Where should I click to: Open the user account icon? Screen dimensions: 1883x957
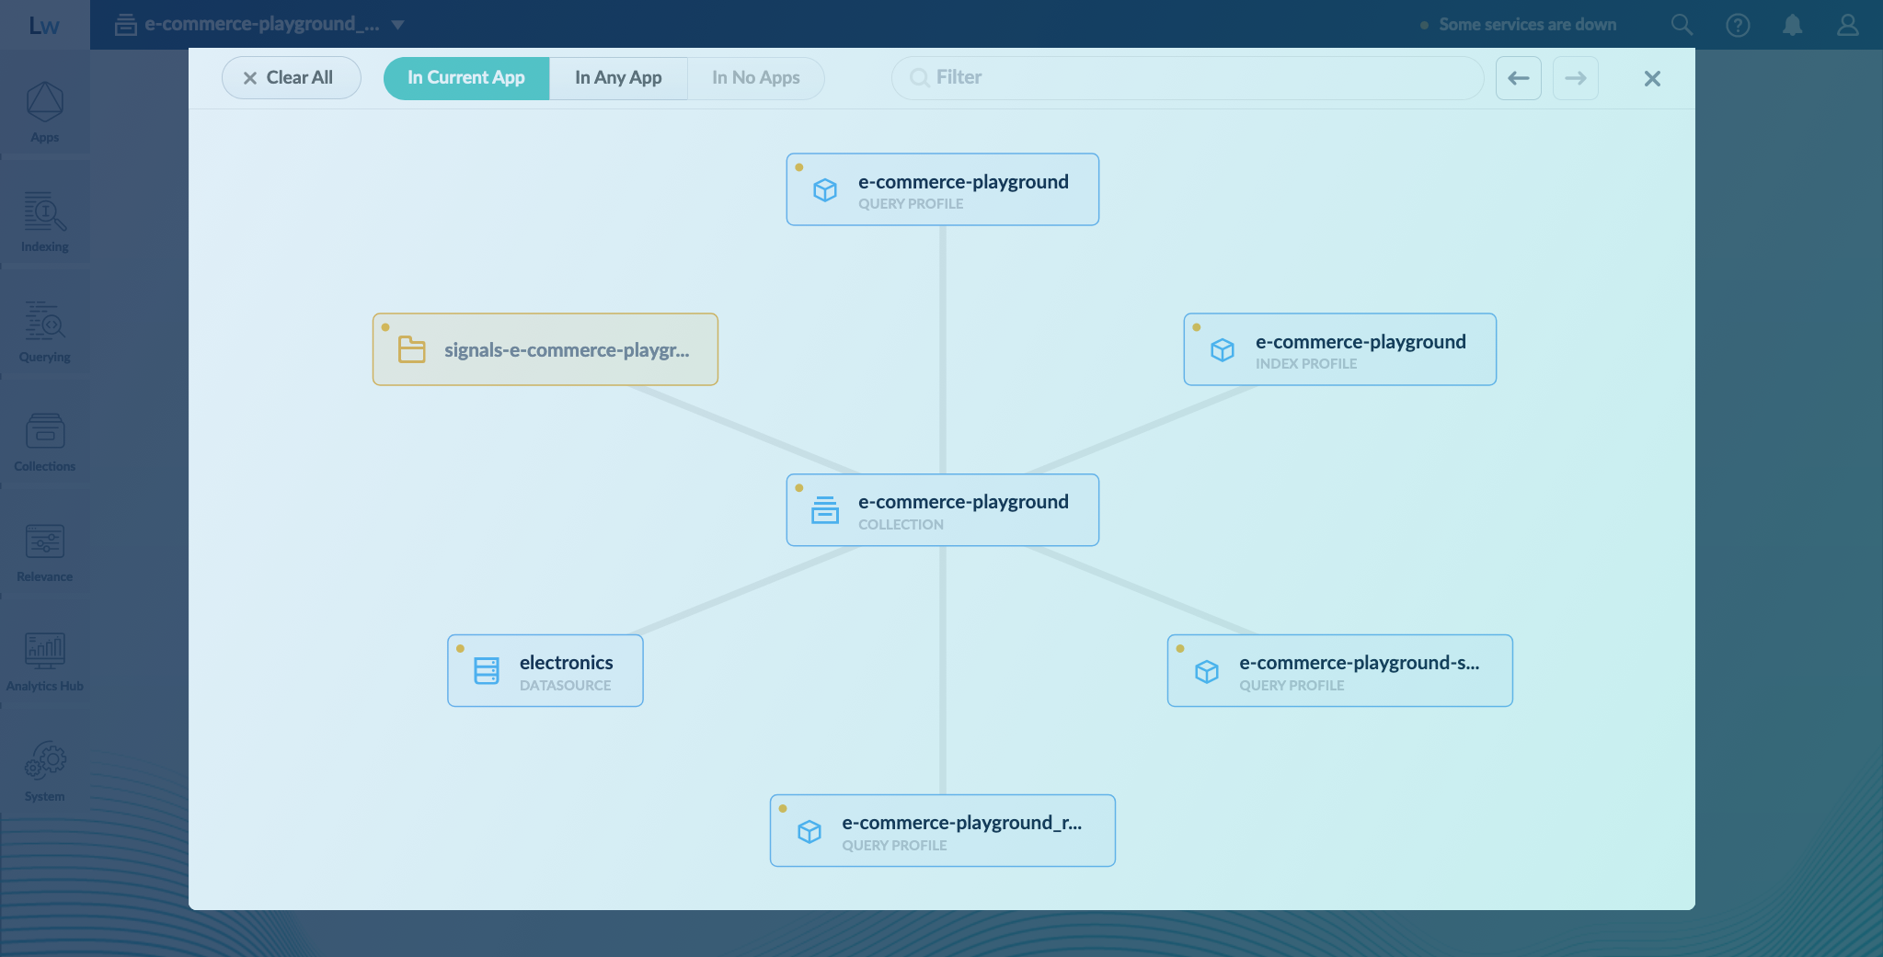(x=1847, y=25)
